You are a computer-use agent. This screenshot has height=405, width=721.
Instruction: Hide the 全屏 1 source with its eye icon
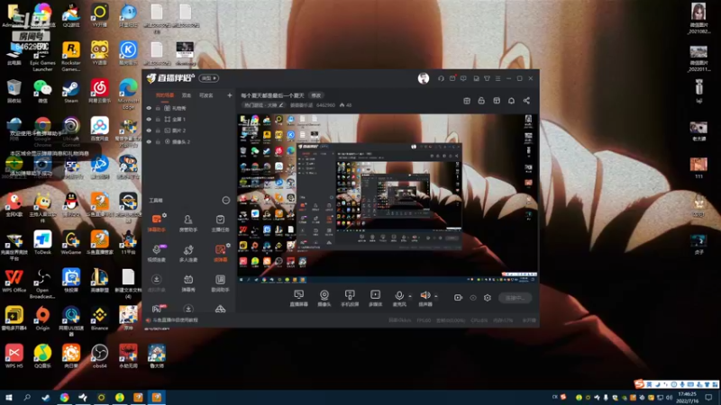(149, 120)
